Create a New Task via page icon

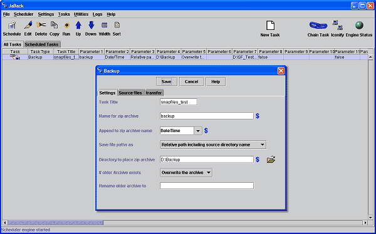pyautogui.click(x=270, y=26)
